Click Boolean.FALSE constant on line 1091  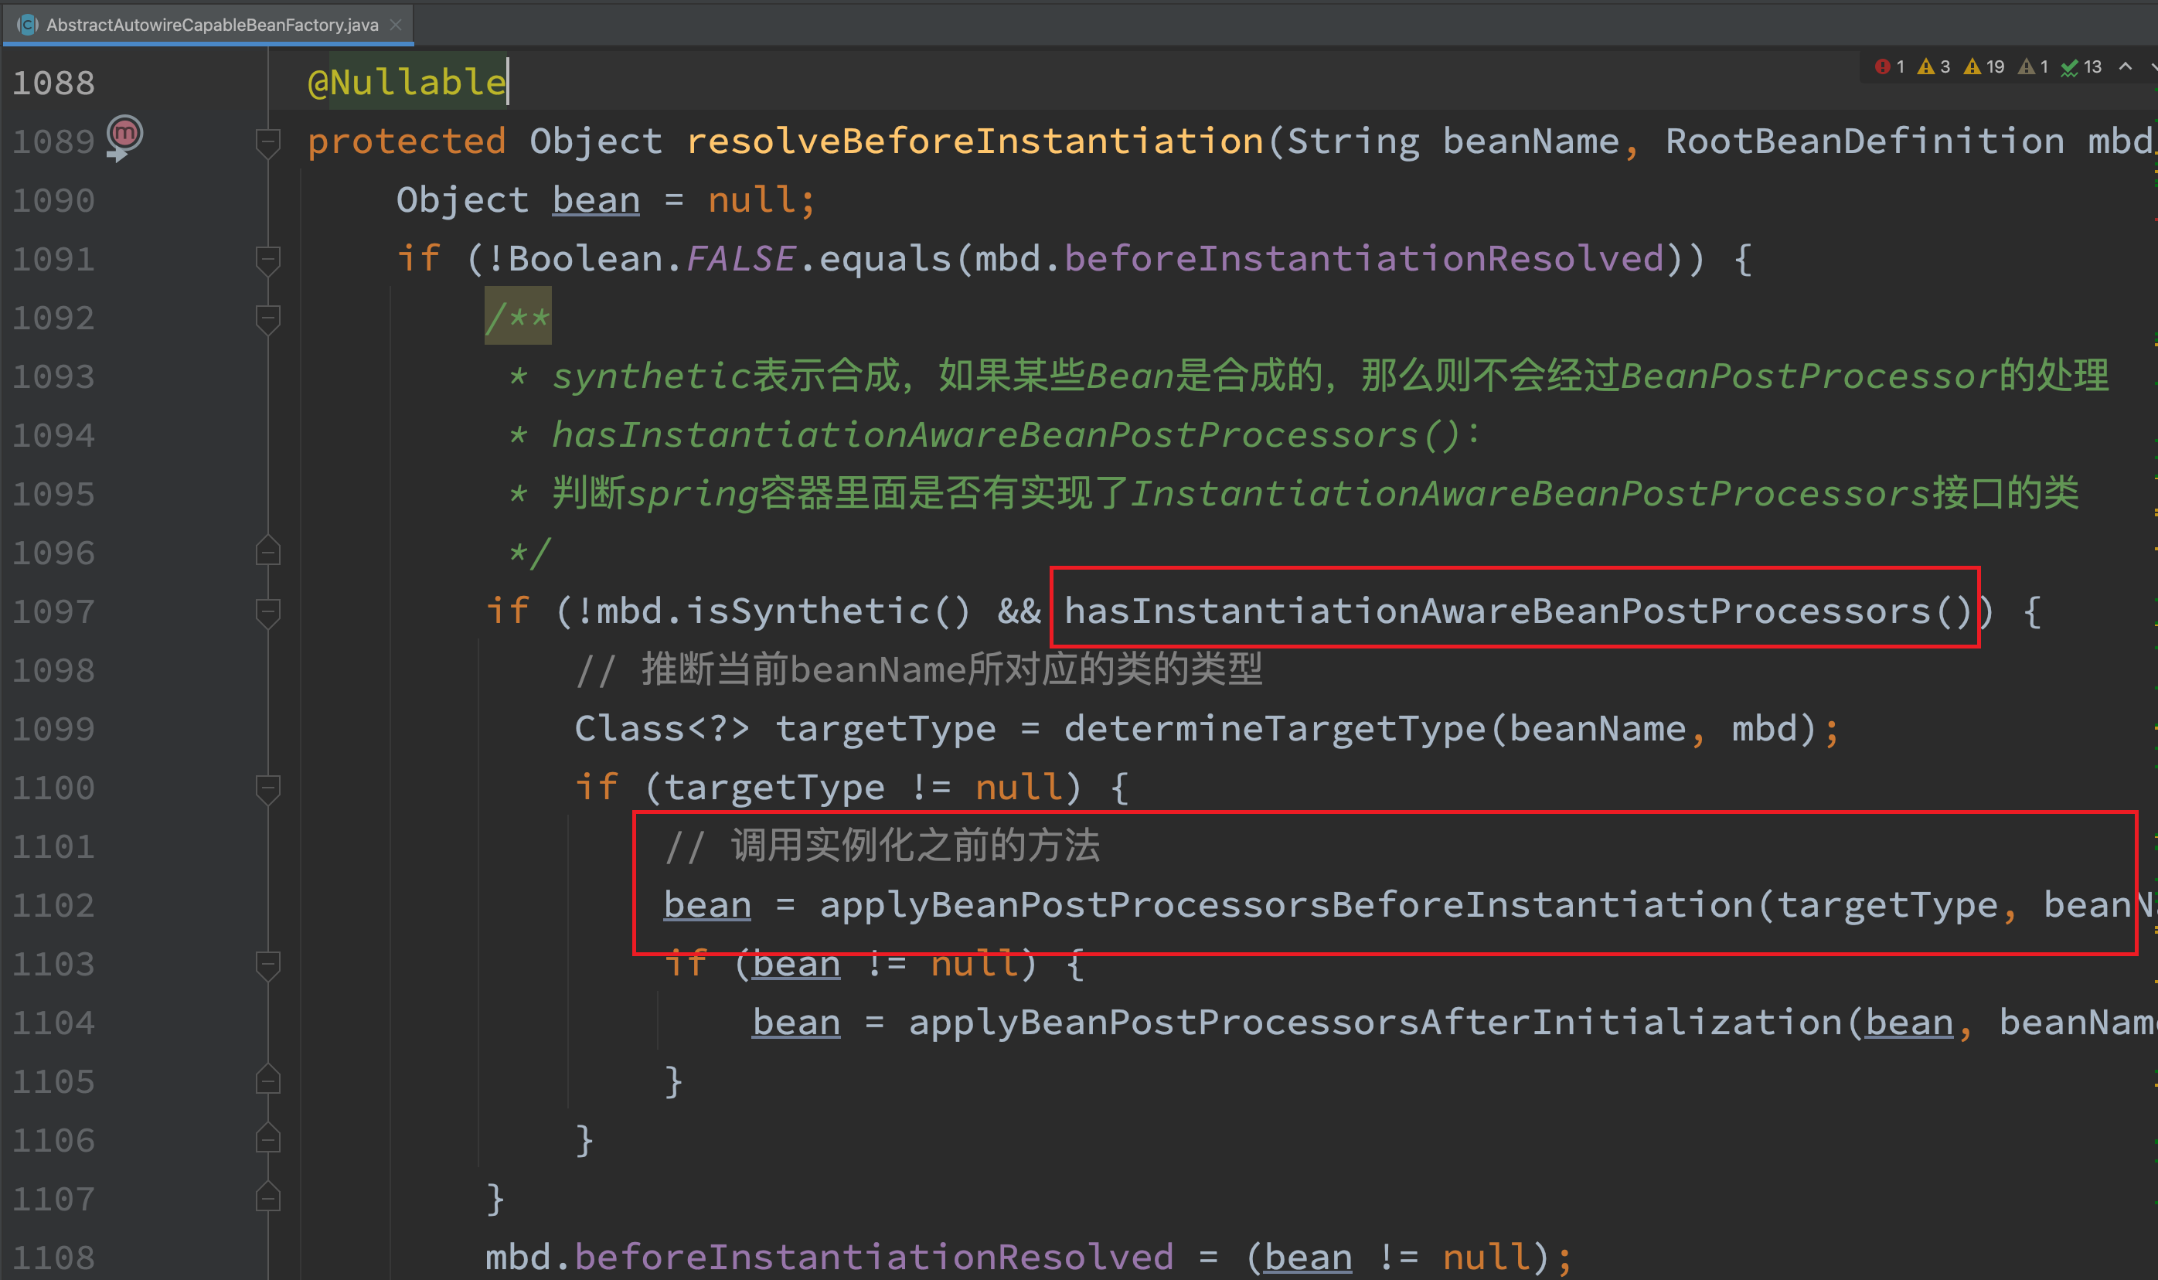tap(652, 259)
